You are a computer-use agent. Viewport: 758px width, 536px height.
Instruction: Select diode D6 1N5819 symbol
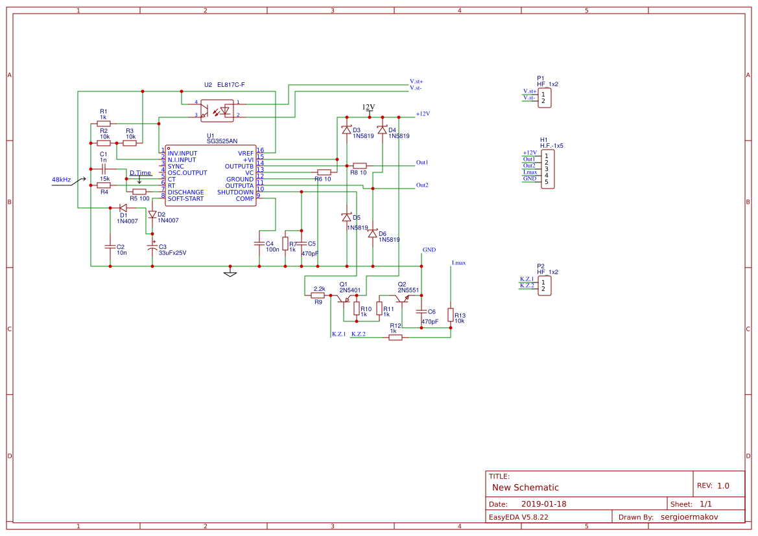[x=372, y=235]
